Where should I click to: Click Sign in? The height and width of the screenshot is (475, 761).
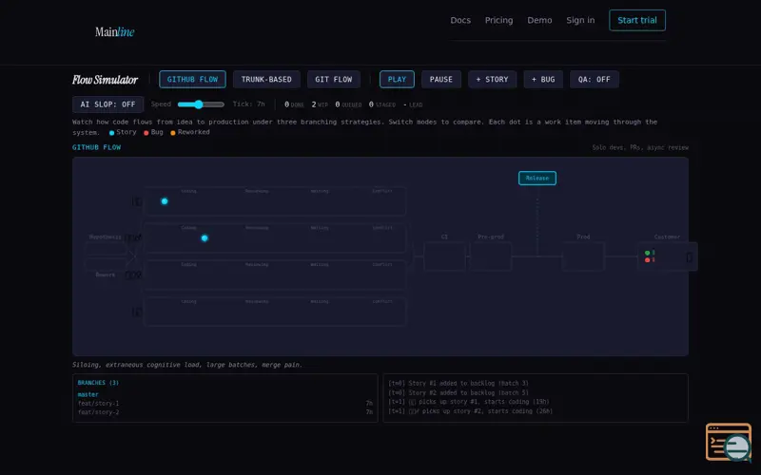(580, 20)
